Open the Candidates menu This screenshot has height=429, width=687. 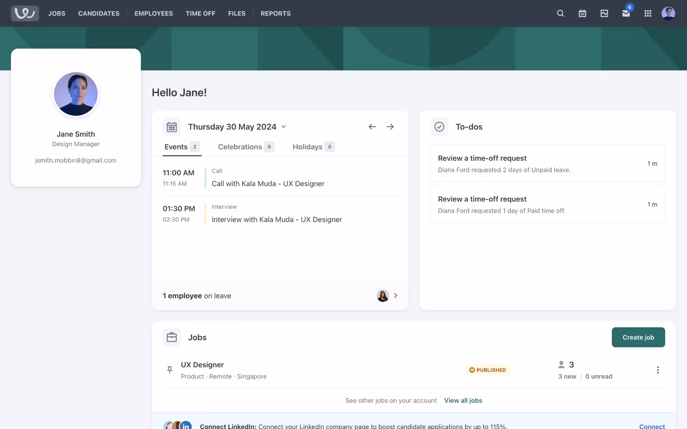click(x=99, y=13)
